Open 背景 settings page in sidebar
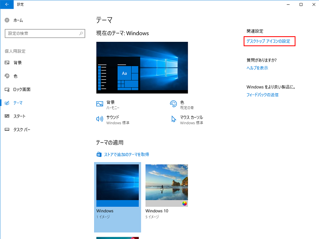The width and height of the screenshot is (319, 239). pyautogui.click(x=18, y=63)
